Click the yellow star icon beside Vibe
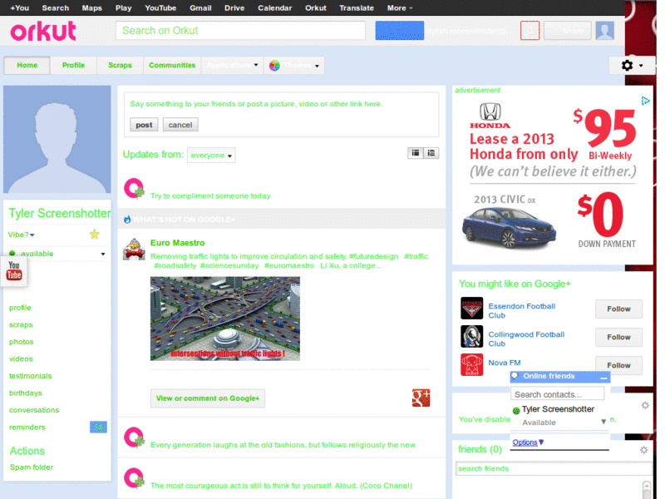This screenshot has height=499, width=665. [95, 234]
